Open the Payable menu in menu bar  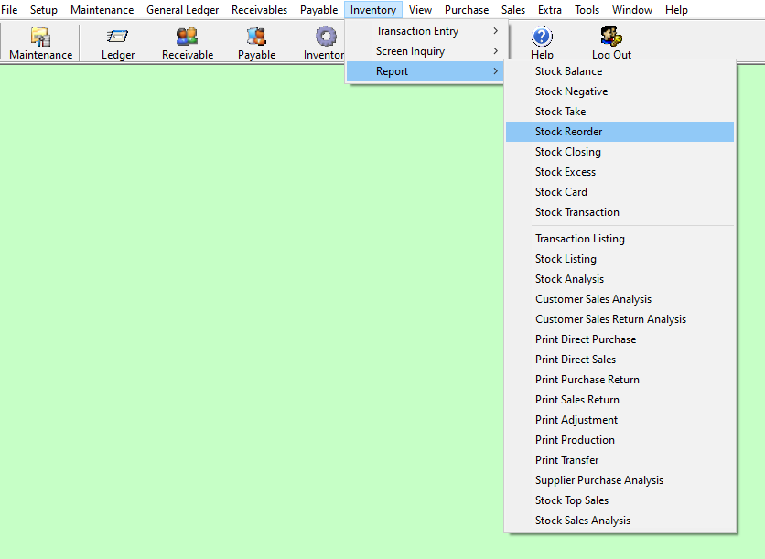point(318,10)
